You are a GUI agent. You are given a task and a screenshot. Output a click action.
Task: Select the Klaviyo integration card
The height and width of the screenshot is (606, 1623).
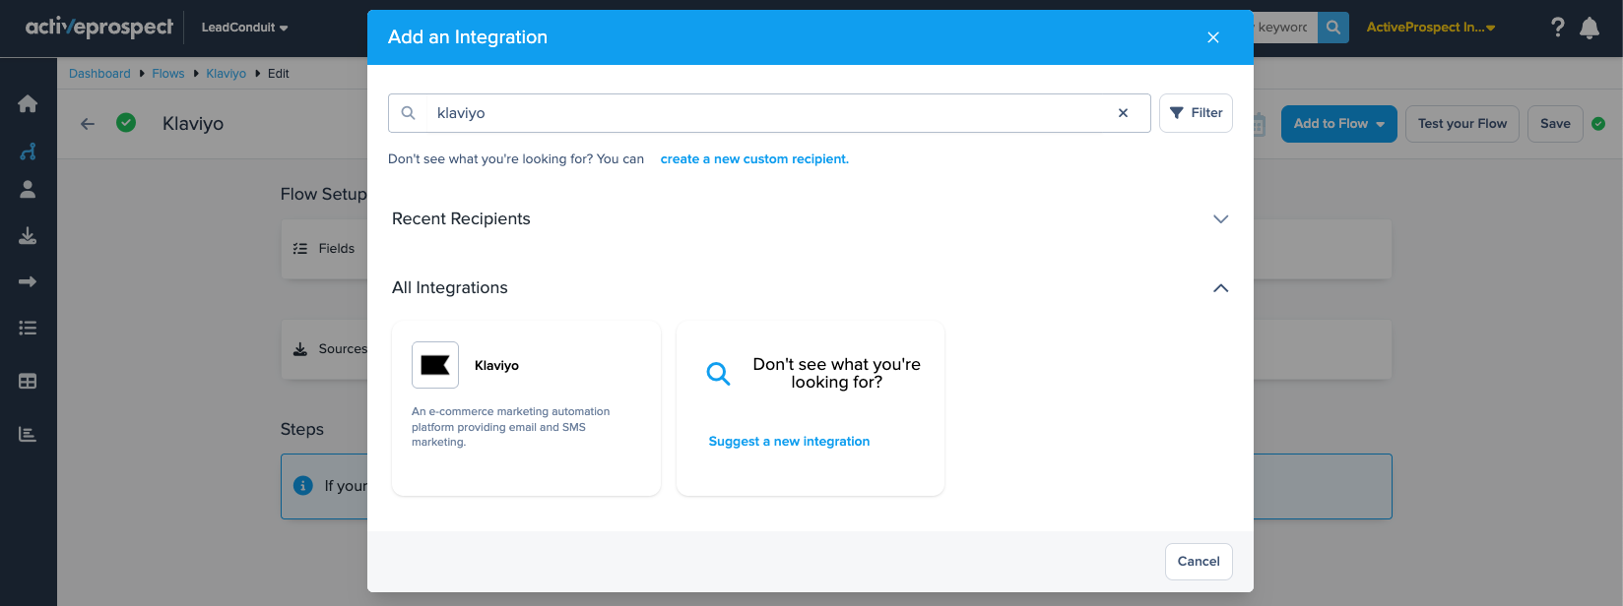[x=526, y=407]
